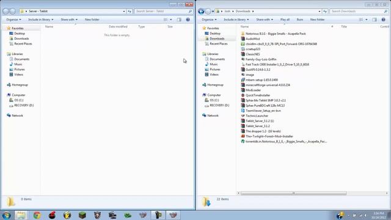The image size is (391, 220).
Task: Select The dropper 1.2- (16 levels) file
Action: point(261,131)
